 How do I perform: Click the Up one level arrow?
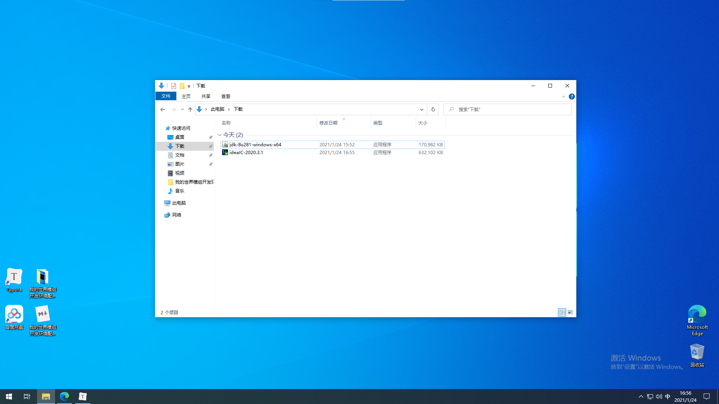pos(190,109)
